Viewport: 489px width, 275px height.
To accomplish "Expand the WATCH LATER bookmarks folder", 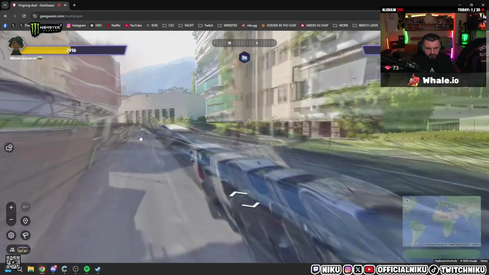I will [365, 26].
